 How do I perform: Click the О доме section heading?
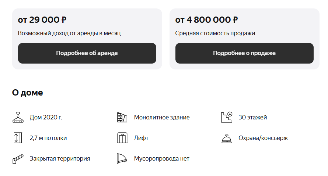pyautogui.click(x=27, y=92)
